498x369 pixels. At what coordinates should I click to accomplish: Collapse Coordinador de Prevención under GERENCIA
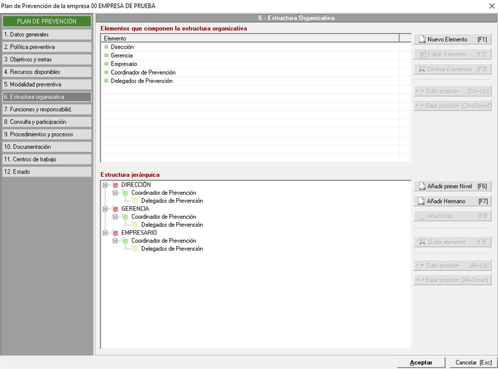click(115, 217)
